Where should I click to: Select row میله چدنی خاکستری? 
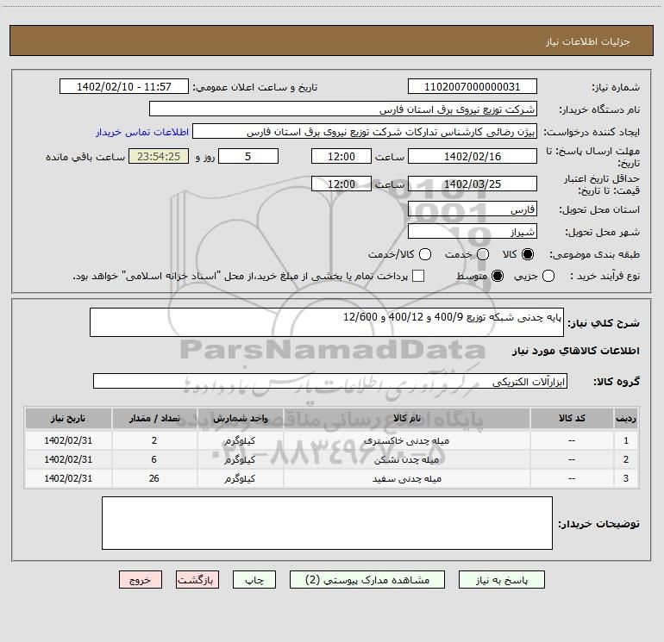(x=332, y=440)
